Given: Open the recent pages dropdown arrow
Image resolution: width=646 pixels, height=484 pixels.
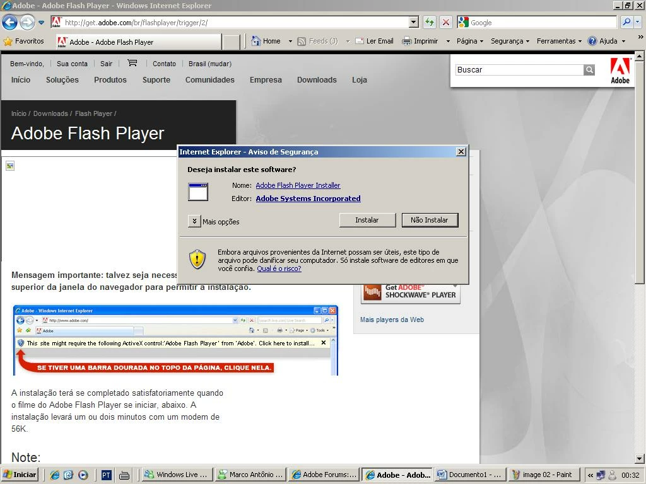Looking at the screenshot, I should (41, 23).
